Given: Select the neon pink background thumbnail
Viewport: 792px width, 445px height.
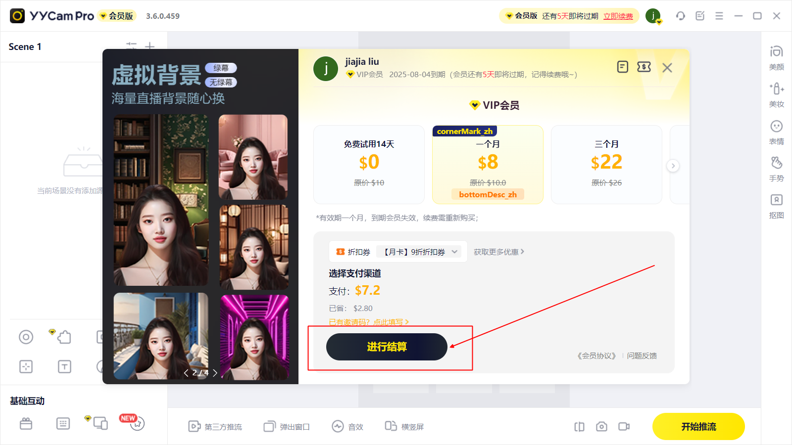Looking at the screenshot, I should (254, 337).
